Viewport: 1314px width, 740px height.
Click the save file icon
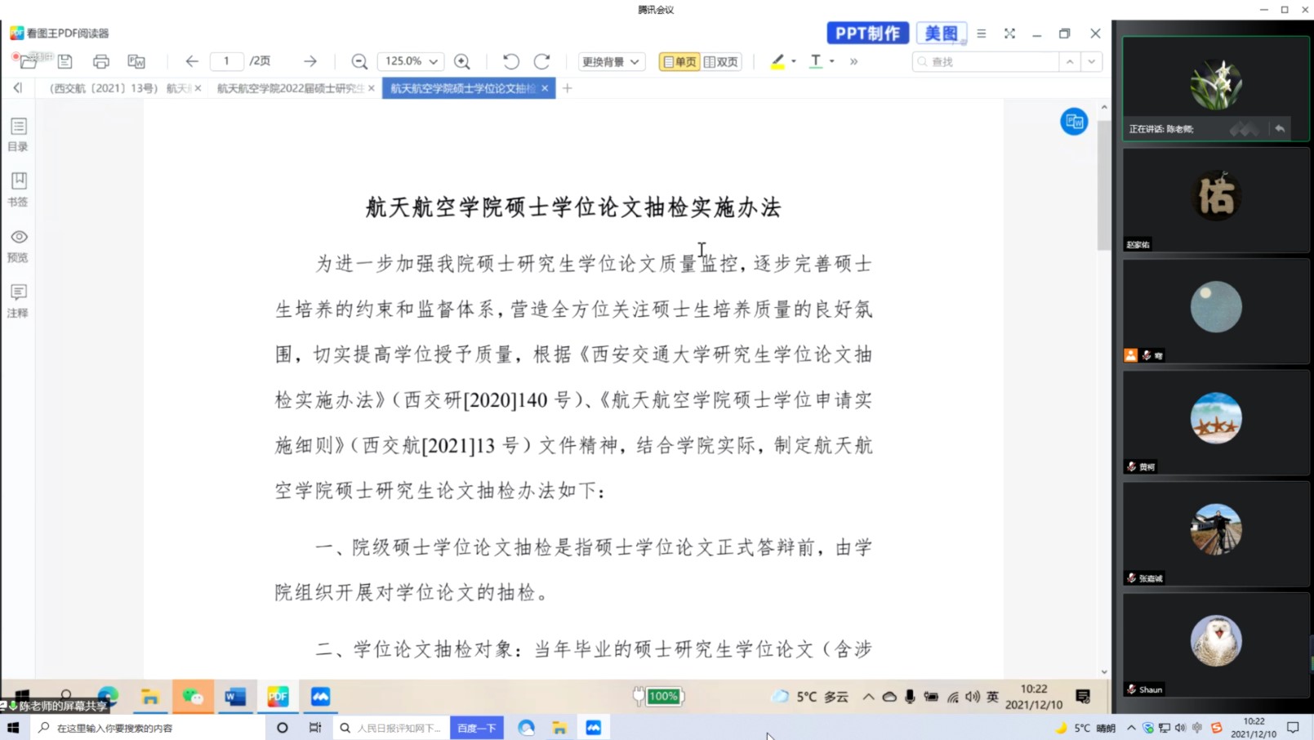point(65,61)
